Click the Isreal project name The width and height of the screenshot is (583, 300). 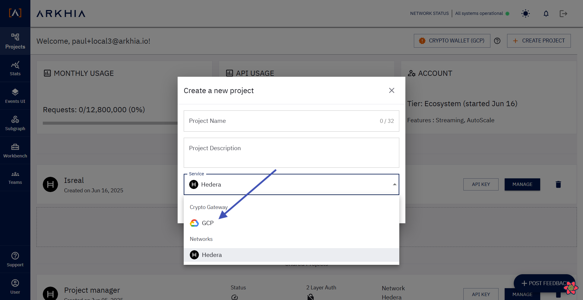click(74, 180)
